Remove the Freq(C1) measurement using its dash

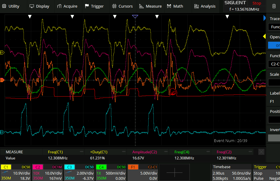[x=82, y=151]
